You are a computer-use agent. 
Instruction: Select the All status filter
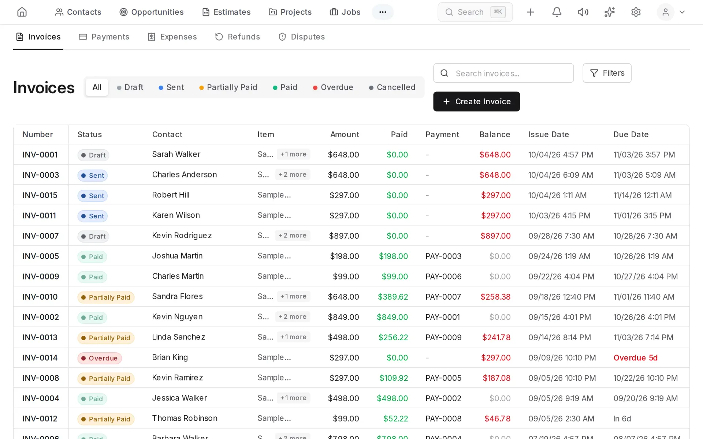97,87
